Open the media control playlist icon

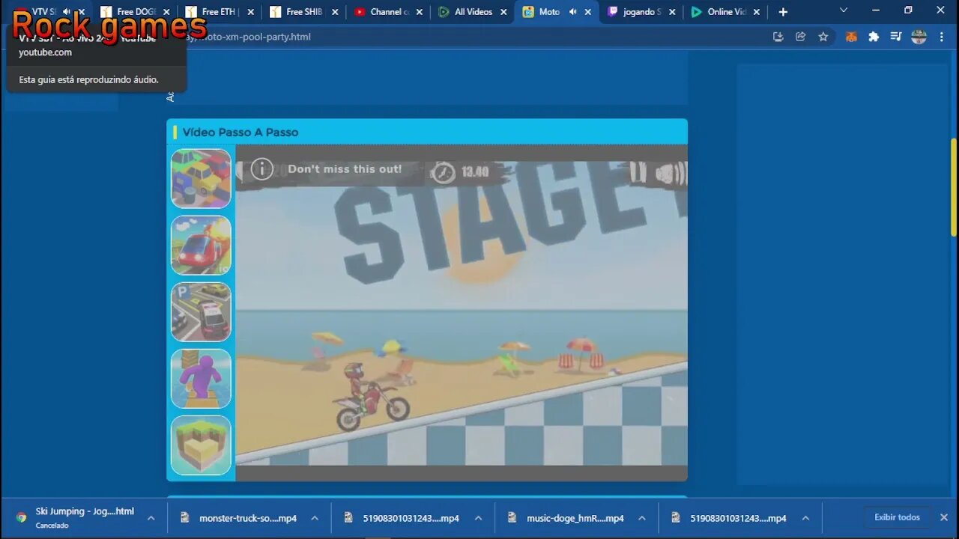(x=896, y=37)
